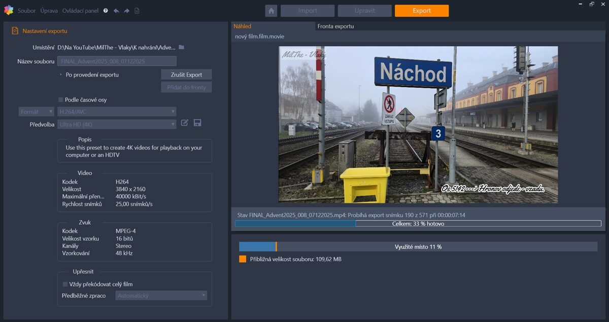Expand 'Po provedení exportu' section
Image resolution: width=609 pixels, height=322 pixels.
[61, 75]
